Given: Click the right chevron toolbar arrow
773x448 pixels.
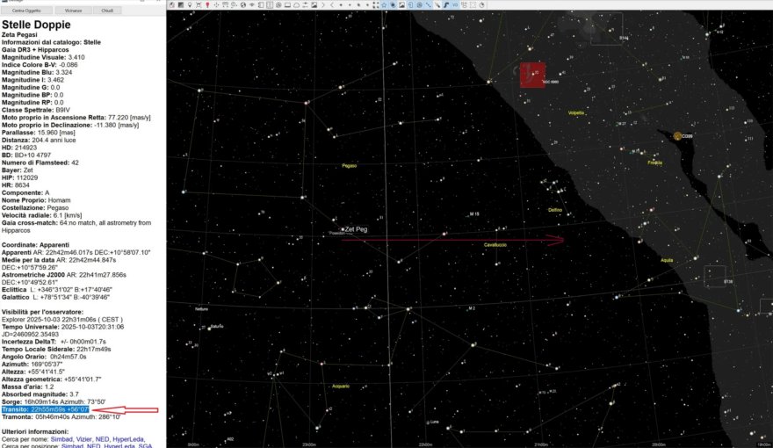Looking at the screenshot, I should click(x=323, y=5).
